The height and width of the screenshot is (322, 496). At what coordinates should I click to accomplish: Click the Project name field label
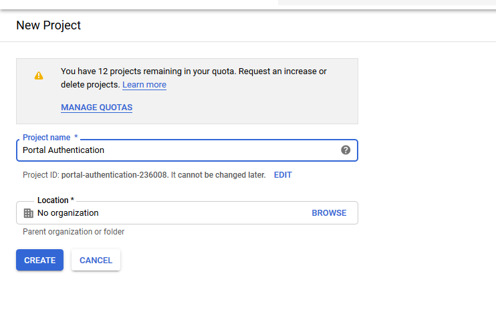[50, 138]
